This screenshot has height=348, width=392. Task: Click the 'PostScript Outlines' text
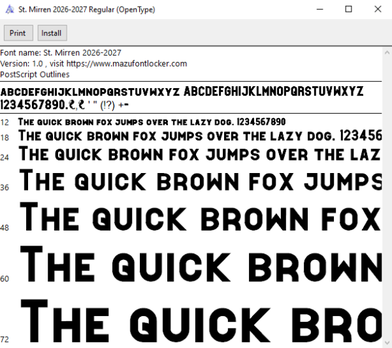click(35, 74)
